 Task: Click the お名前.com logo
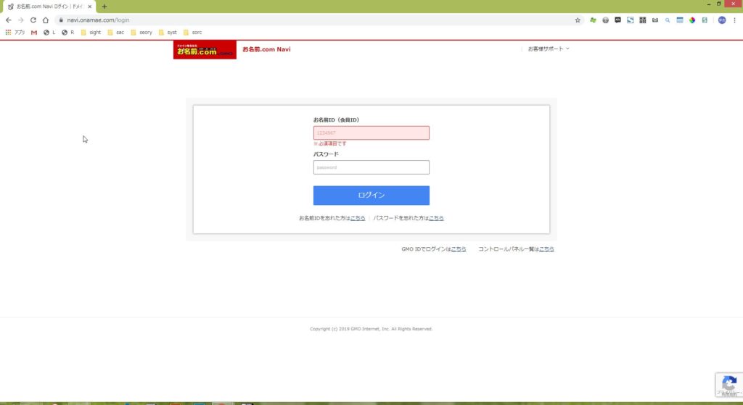point(205,50)
